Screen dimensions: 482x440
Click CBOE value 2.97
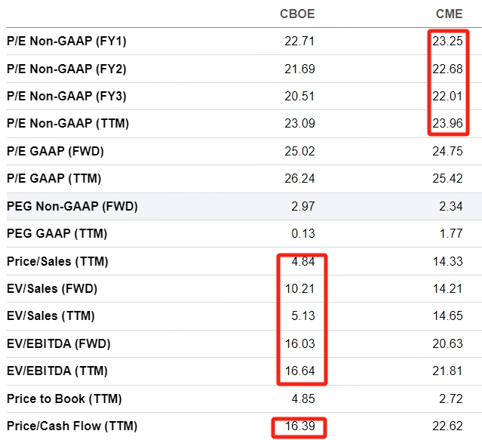(x=303, y=206)
